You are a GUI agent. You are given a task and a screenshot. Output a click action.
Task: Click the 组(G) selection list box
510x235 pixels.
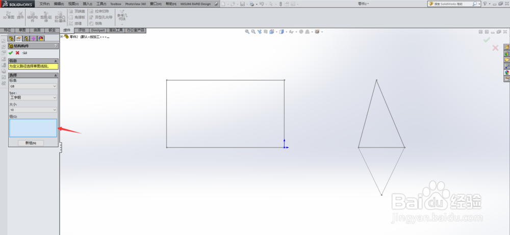point(33,128)
